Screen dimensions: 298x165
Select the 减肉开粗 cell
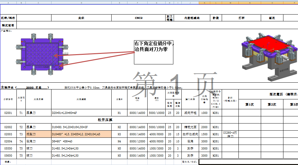click(x=190, y=113)
